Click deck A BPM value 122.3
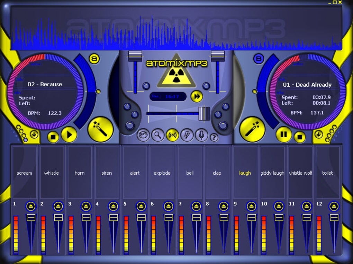353x264 pixels. tap(55, 113)
